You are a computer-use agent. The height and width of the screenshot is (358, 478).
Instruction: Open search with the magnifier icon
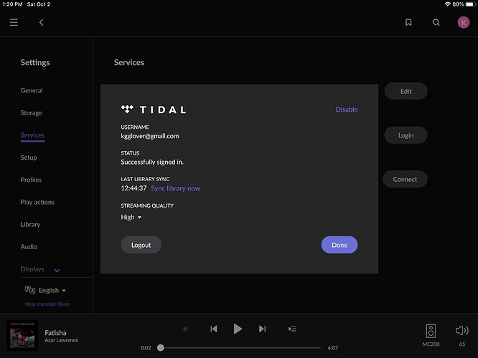pyautogui.click(x=436, y=22)
